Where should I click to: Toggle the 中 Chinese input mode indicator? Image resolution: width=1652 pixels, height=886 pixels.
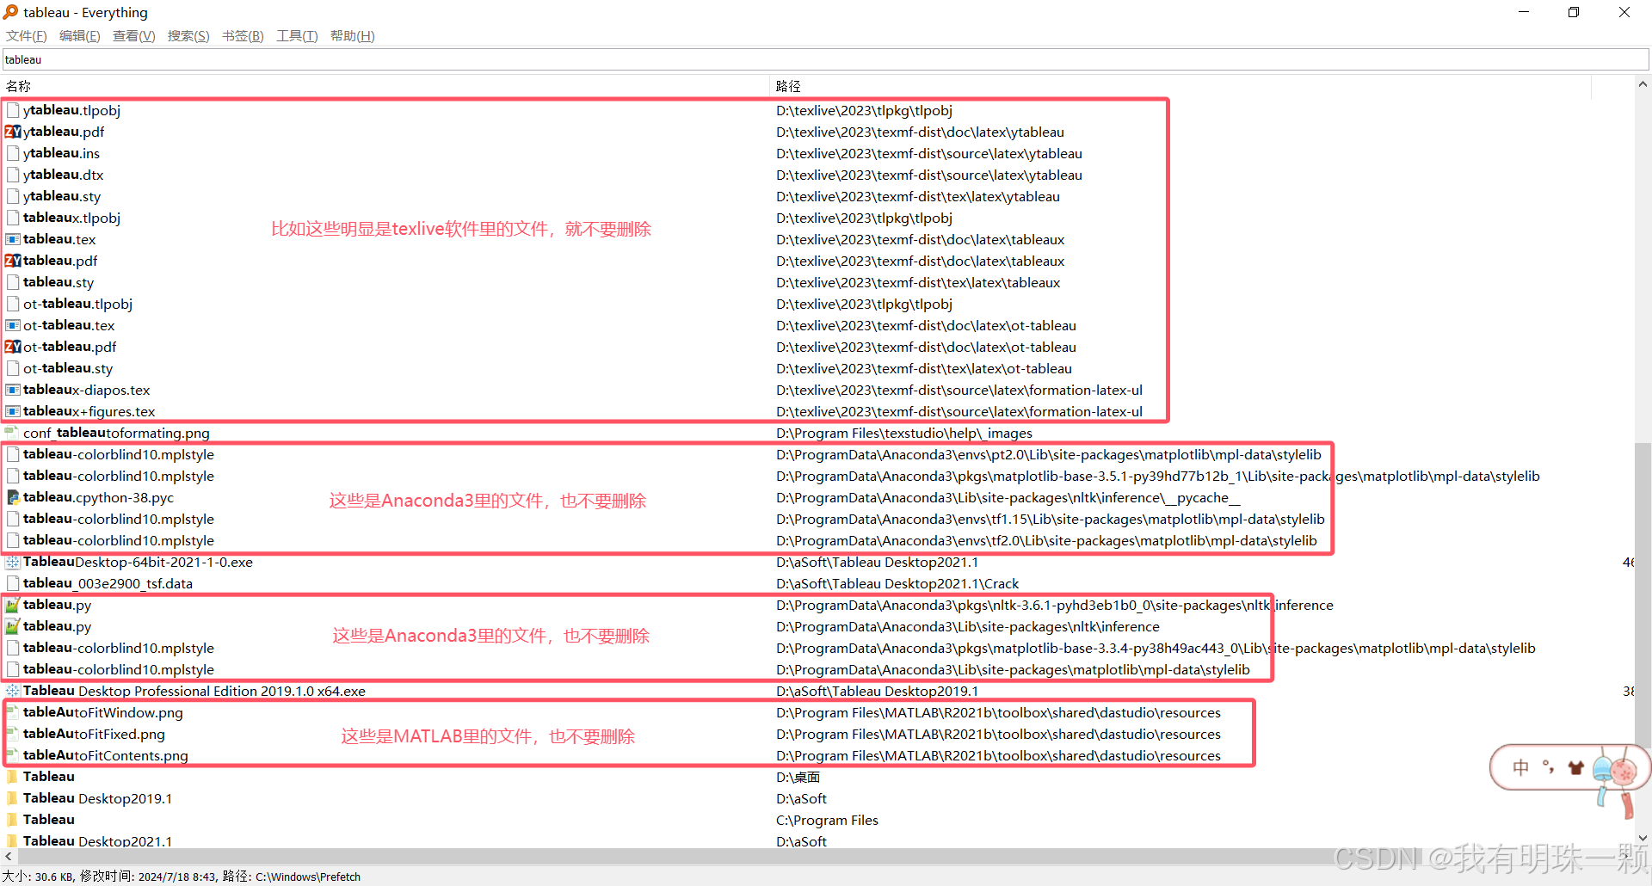coord(1521,767)
